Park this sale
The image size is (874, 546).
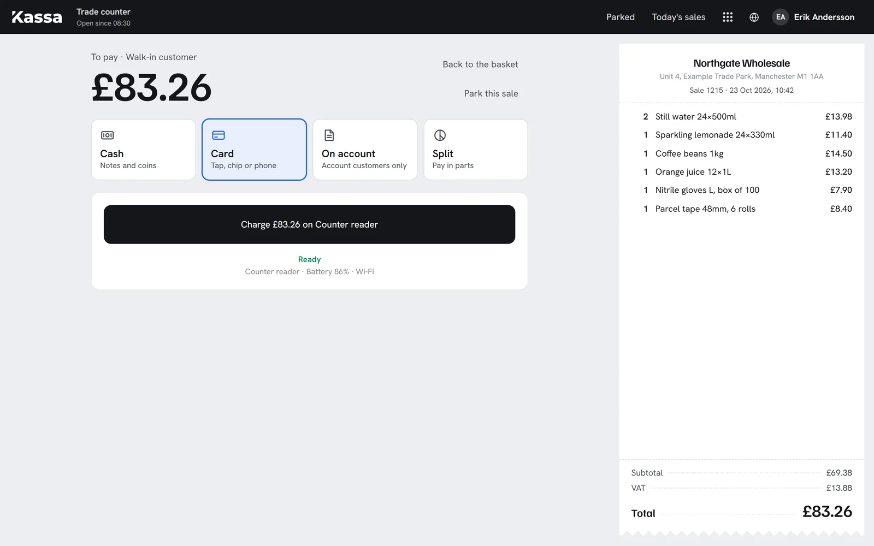coord(491,93)
